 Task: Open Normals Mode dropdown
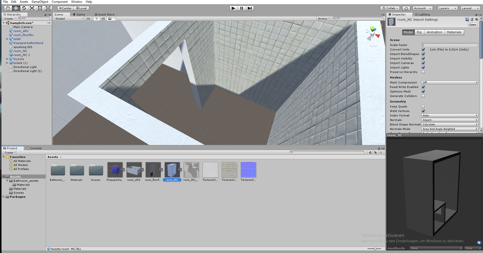[450, 129]
